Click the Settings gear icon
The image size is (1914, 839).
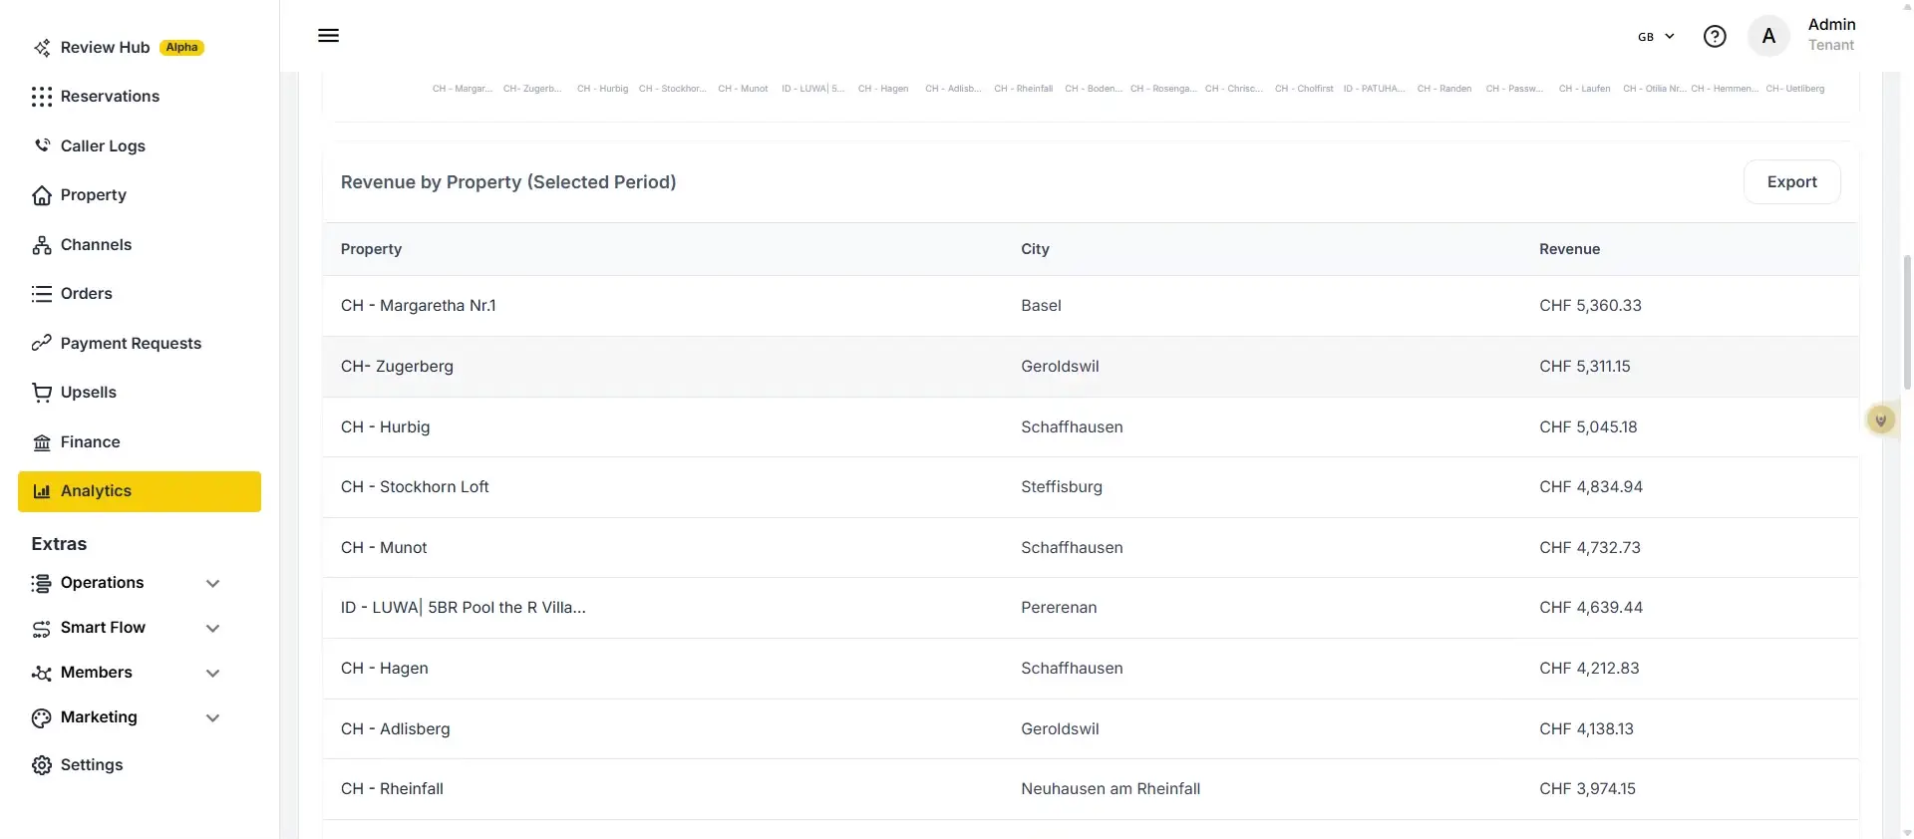42,765
